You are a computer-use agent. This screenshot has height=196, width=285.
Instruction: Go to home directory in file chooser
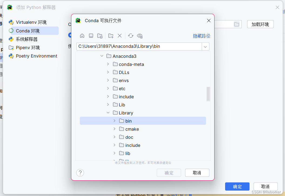click(x=82, y=36)
